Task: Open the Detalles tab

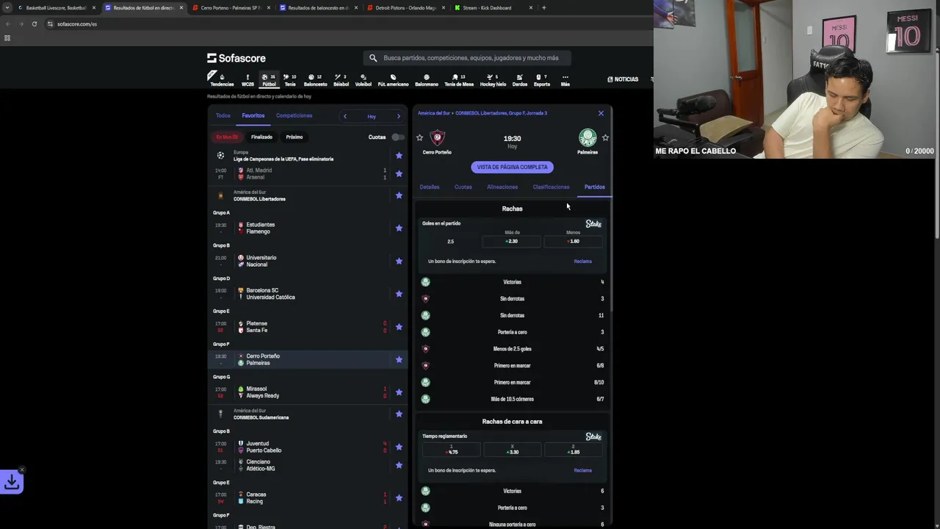Action: (430, 187)
